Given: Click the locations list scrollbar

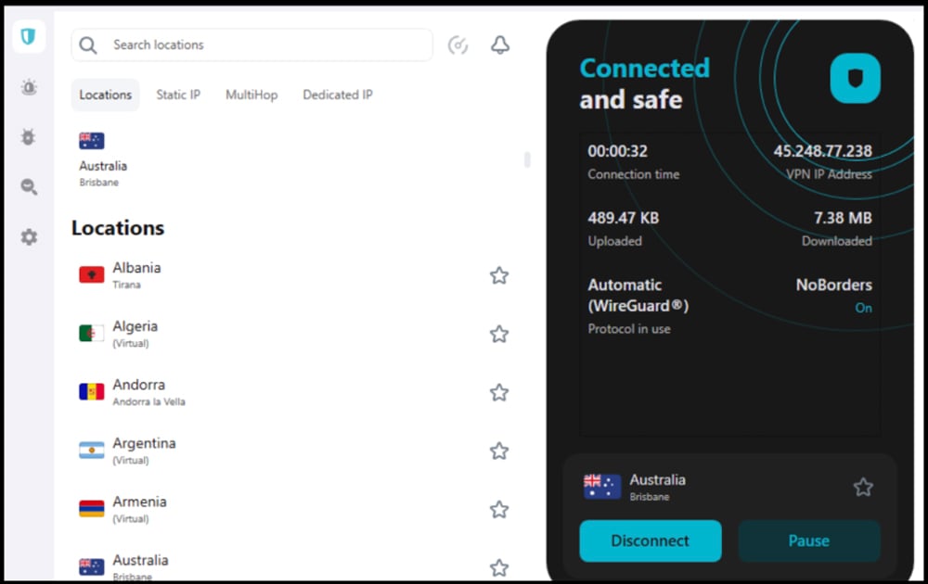Looking at the screenshot, I should 527,159.
